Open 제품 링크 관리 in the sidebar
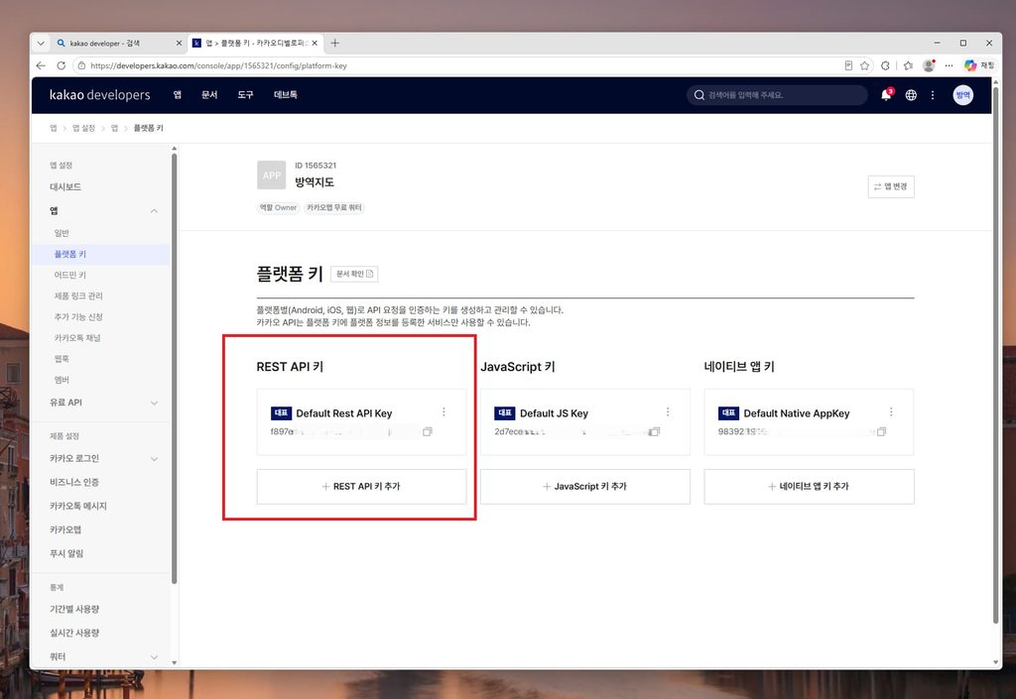 (x=78, y=295)
